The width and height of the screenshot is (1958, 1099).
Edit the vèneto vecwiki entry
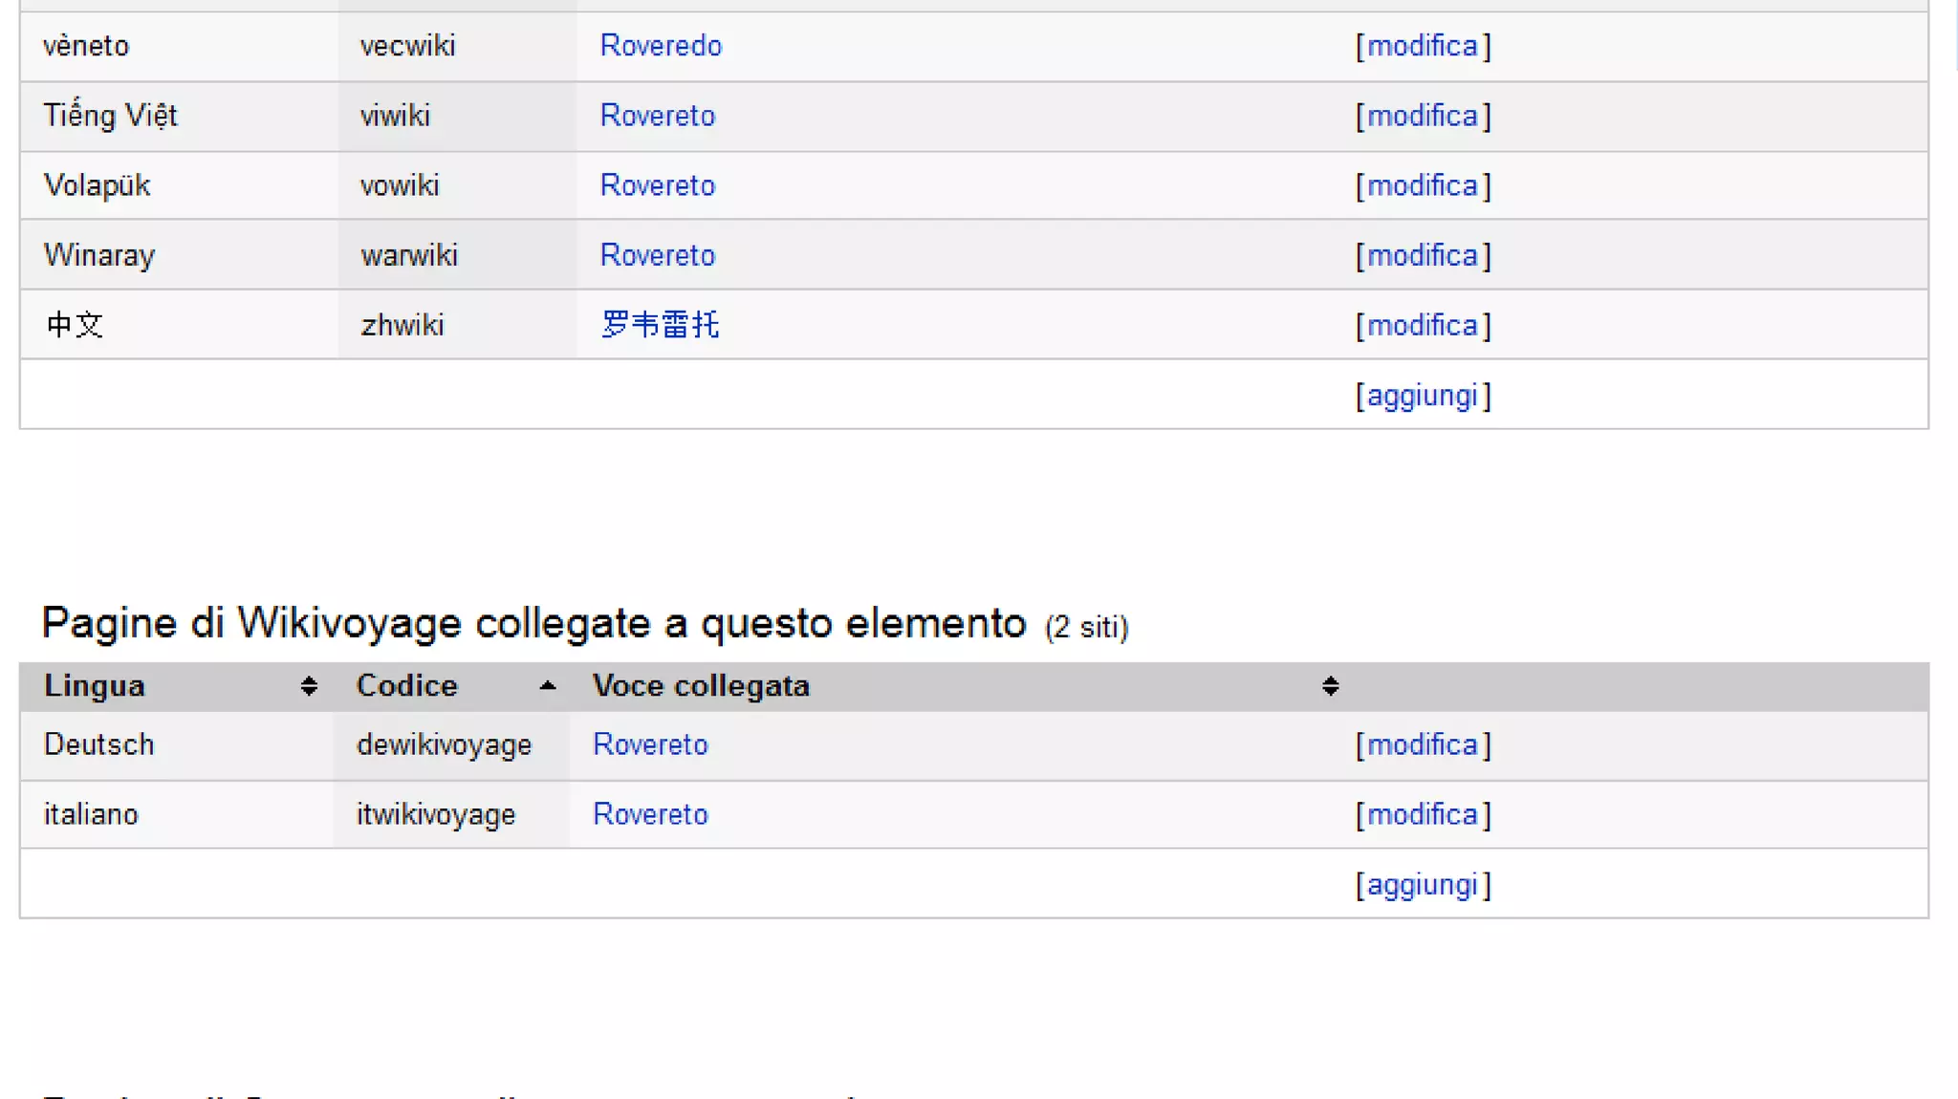tap(1422, 46)
